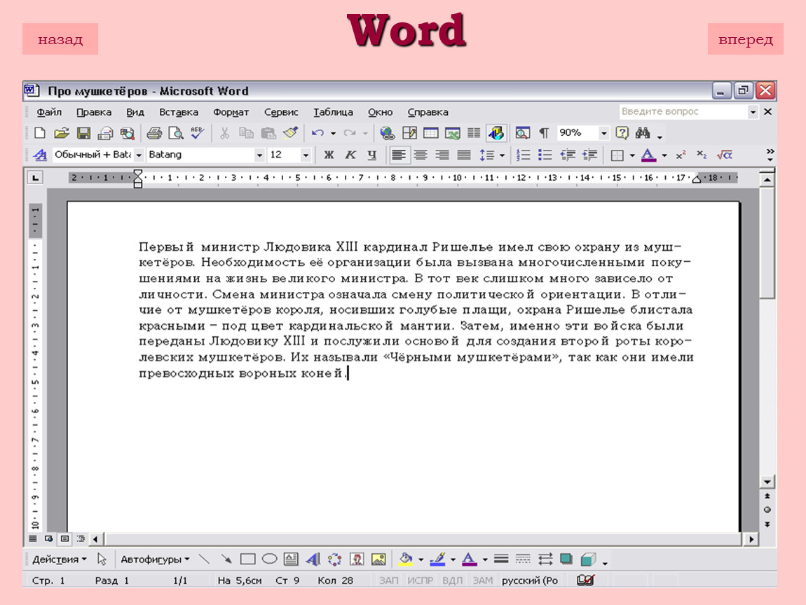This screenshot has width=806, height=605.
Task: Click the New document icon
Action: click(x=39, y=134)
